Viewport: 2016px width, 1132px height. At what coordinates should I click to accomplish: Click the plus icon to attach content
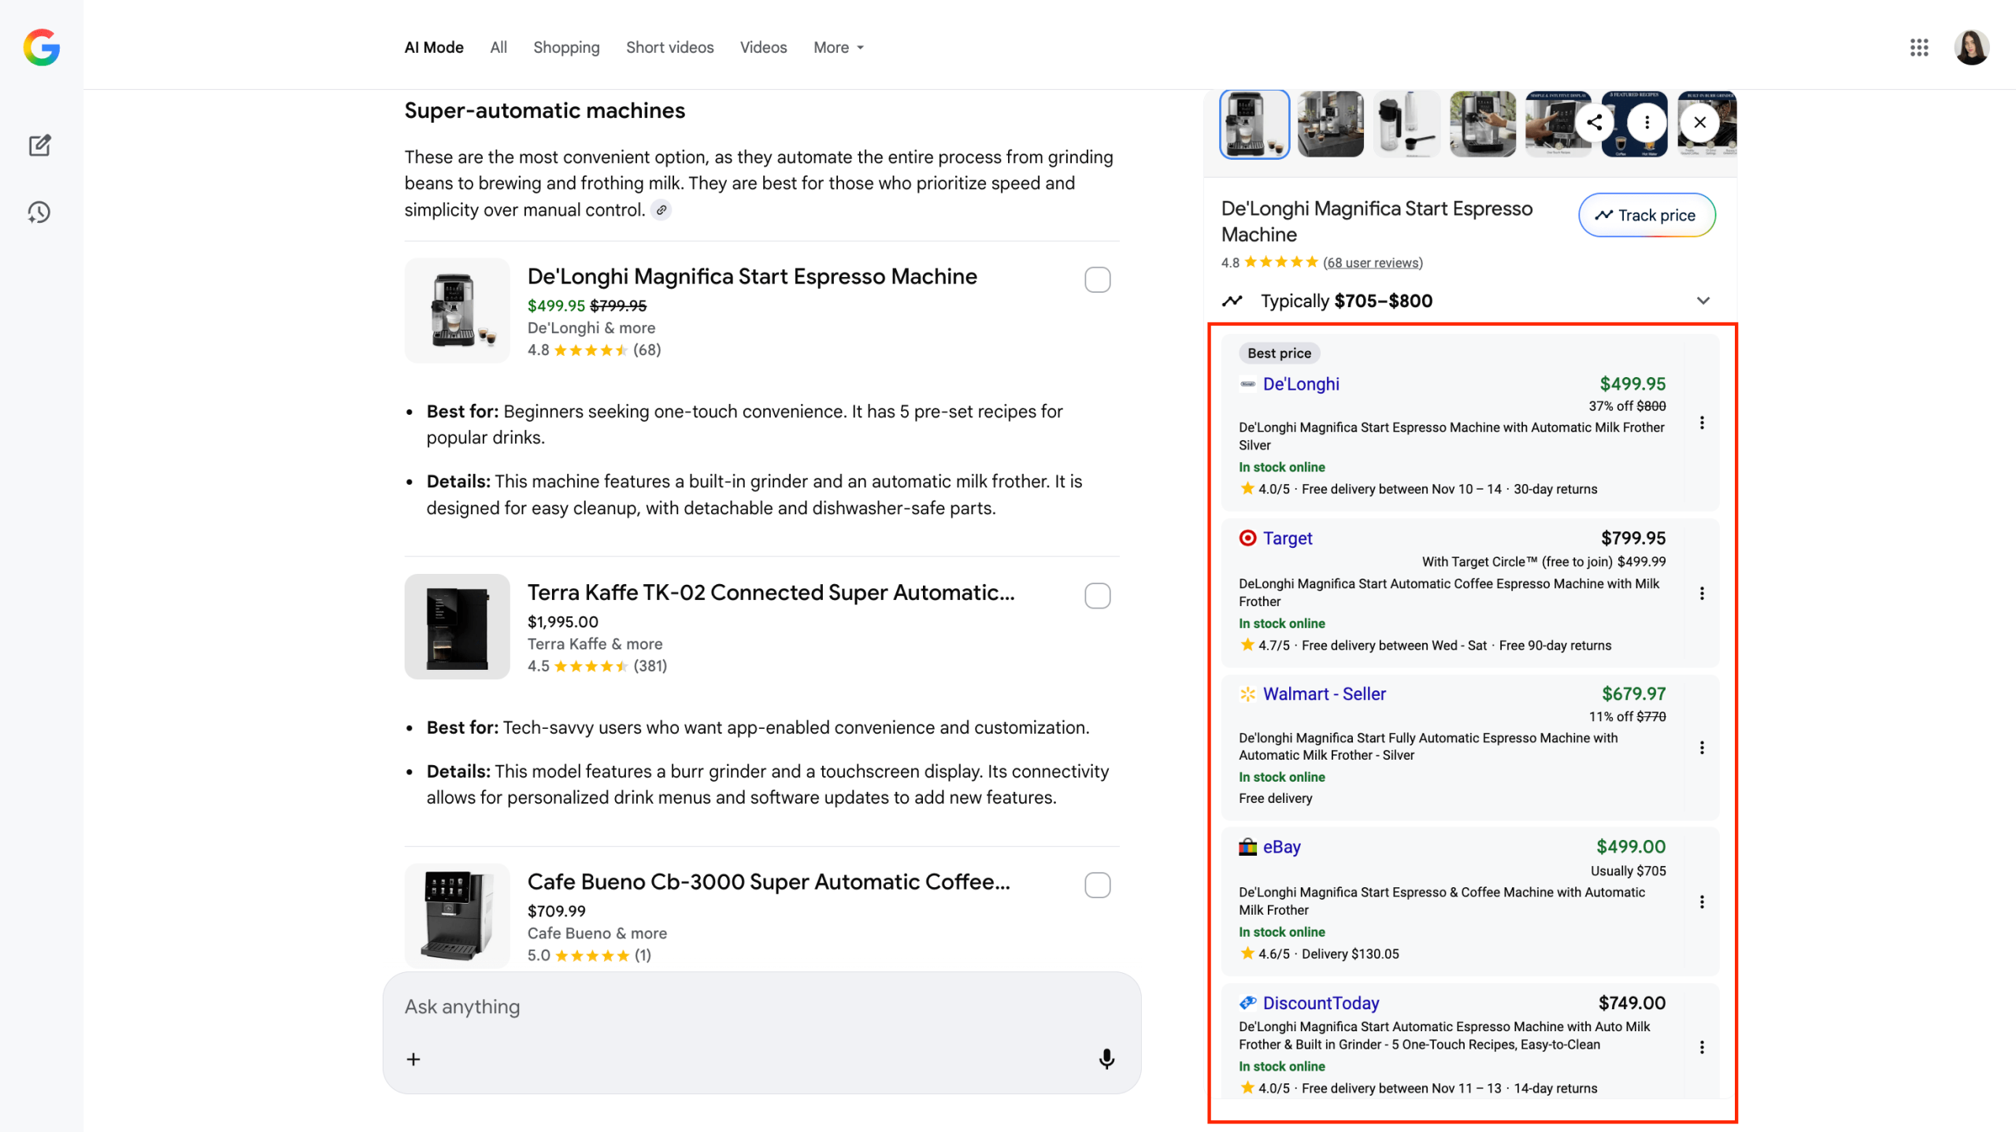[413, 1059]
